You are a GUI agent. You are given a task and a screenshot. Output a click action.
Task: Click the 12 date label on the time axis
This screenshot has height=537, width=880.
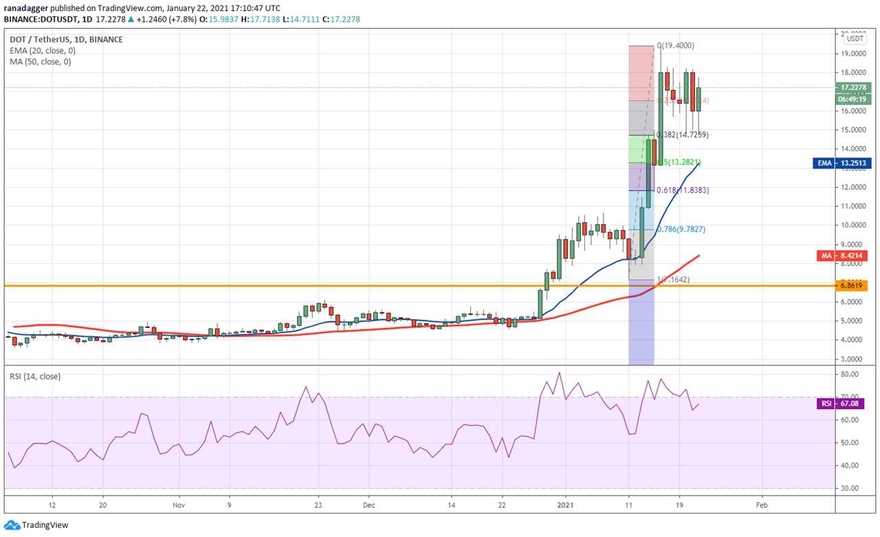pos(52,504)
